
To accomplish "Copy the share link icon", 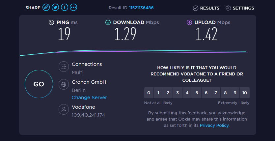I will 46,7.
